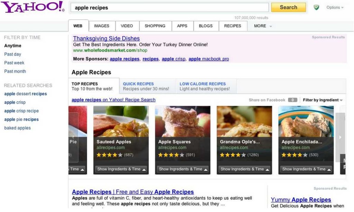Screen dimensions: 354x212
Task: Switch to the RECIPES tab
Action: 233,26
